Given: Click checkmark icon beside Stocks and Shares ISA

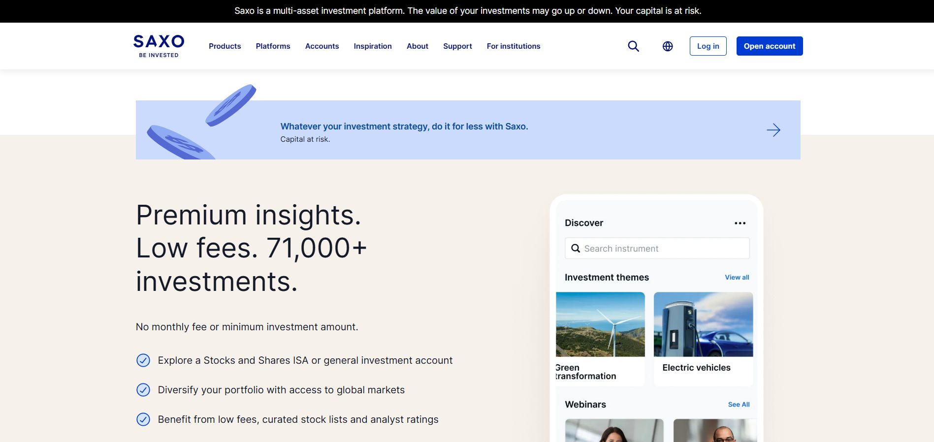Looking at the screenshot, I should click(x=143, y=360).
